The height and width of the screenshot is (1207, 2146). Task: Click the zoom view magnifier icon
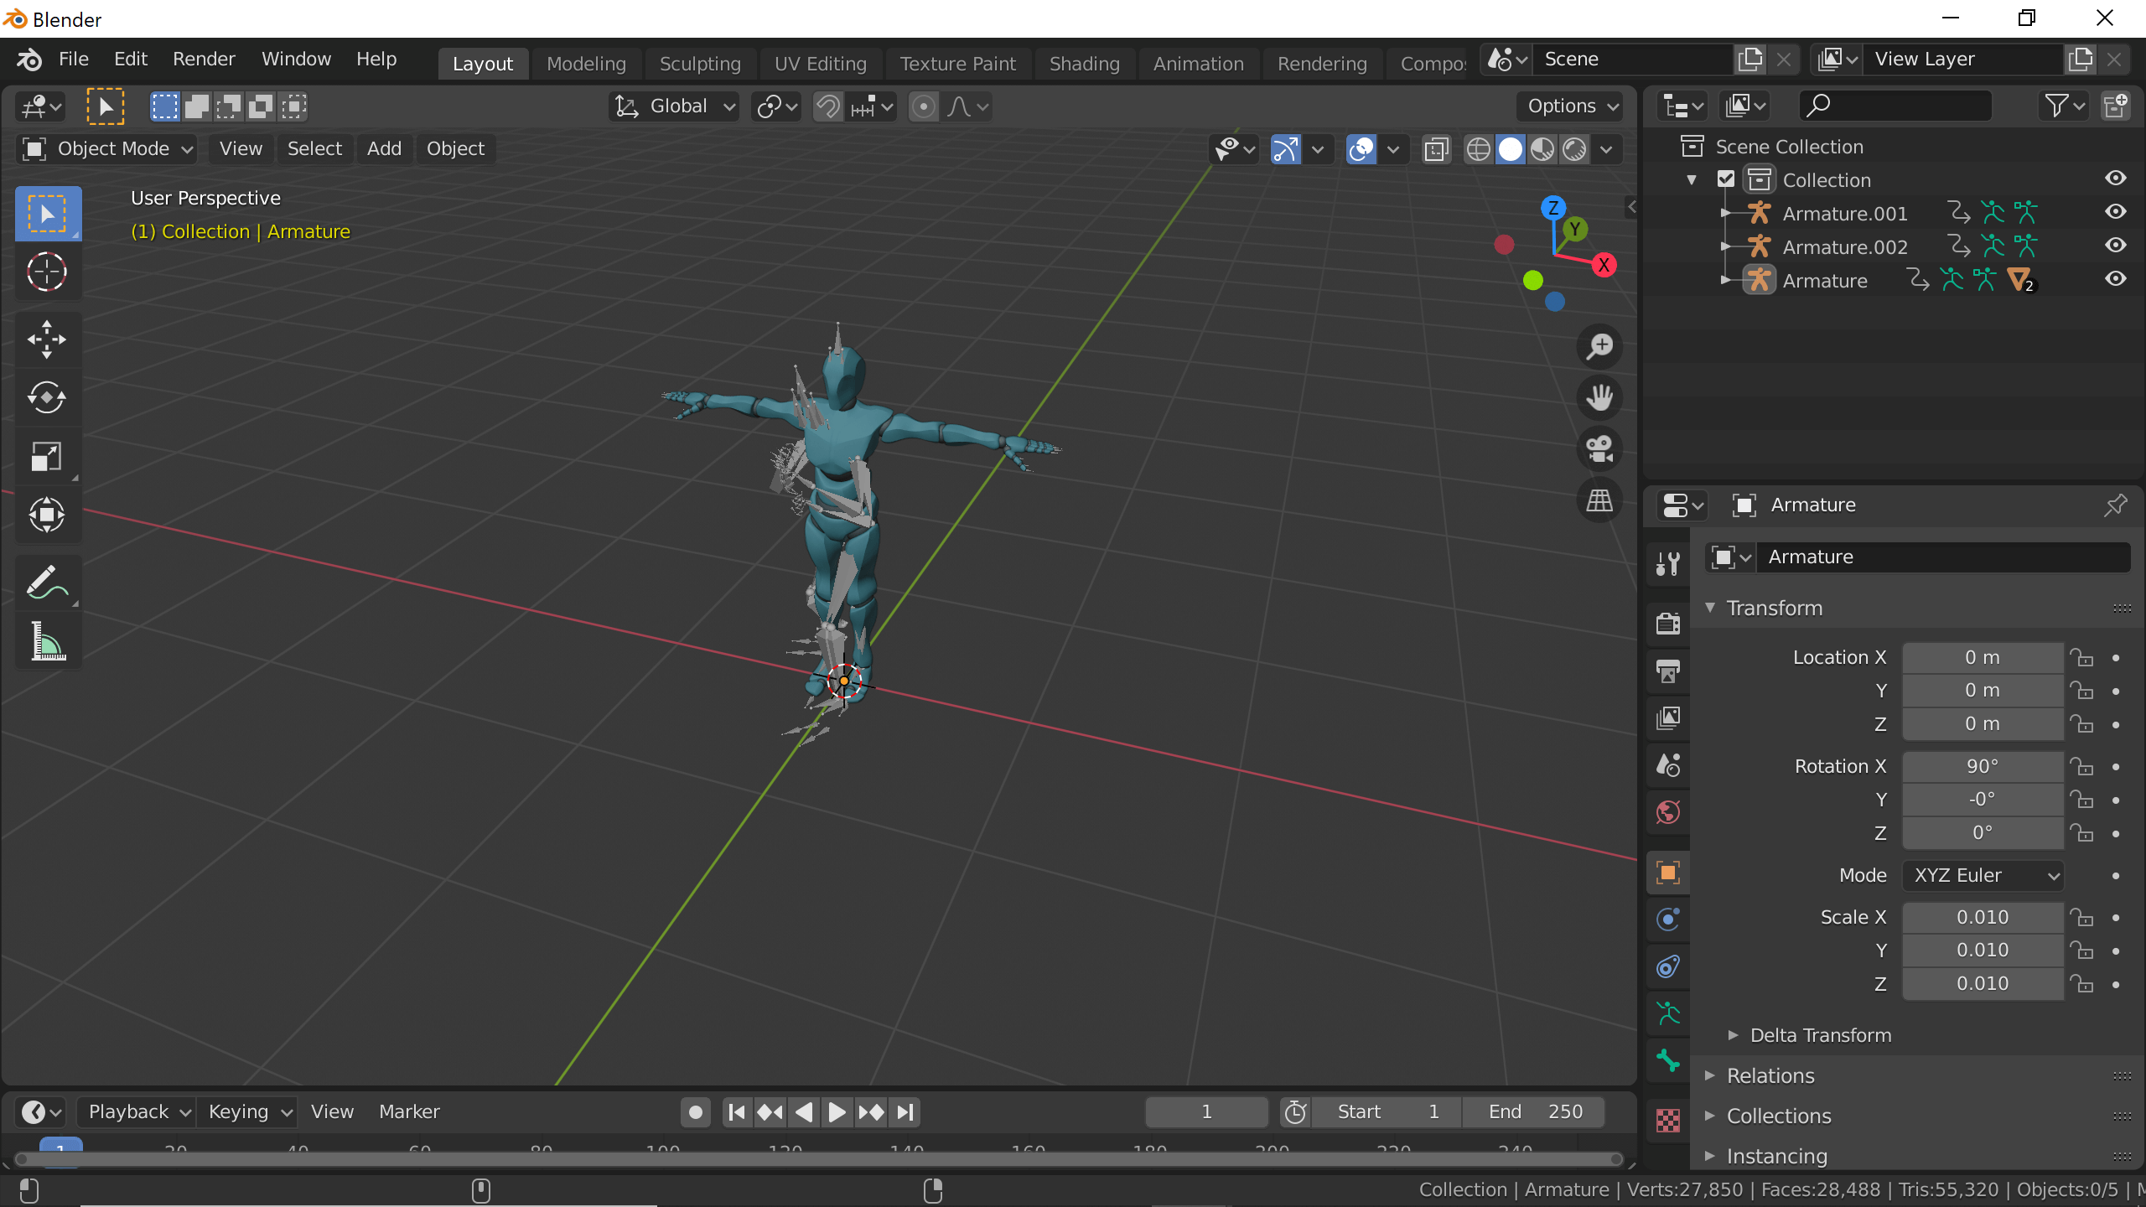coord(1599,346)
